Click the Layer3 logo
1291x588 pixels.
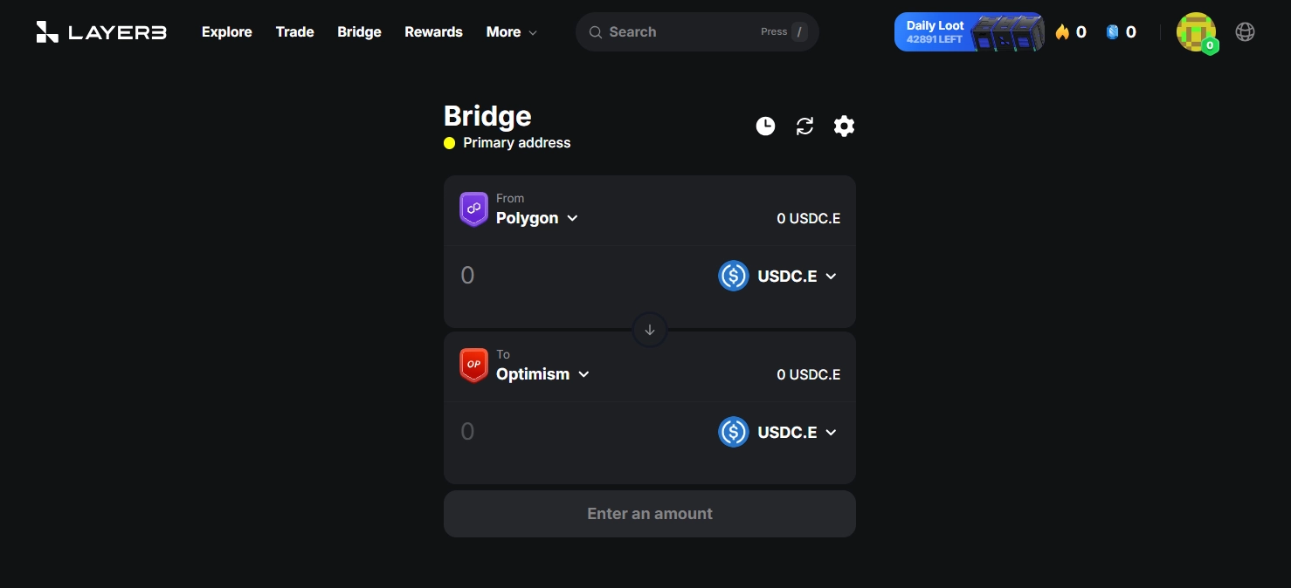coord(101,32)
